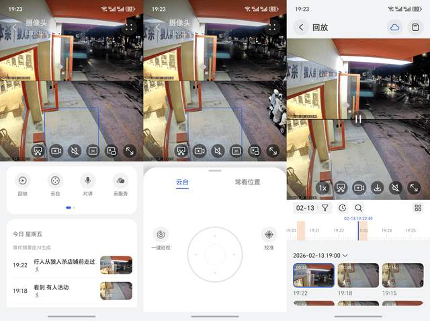
Task: Select cloud storage source in playback header
Action: [x=394, y=28]
